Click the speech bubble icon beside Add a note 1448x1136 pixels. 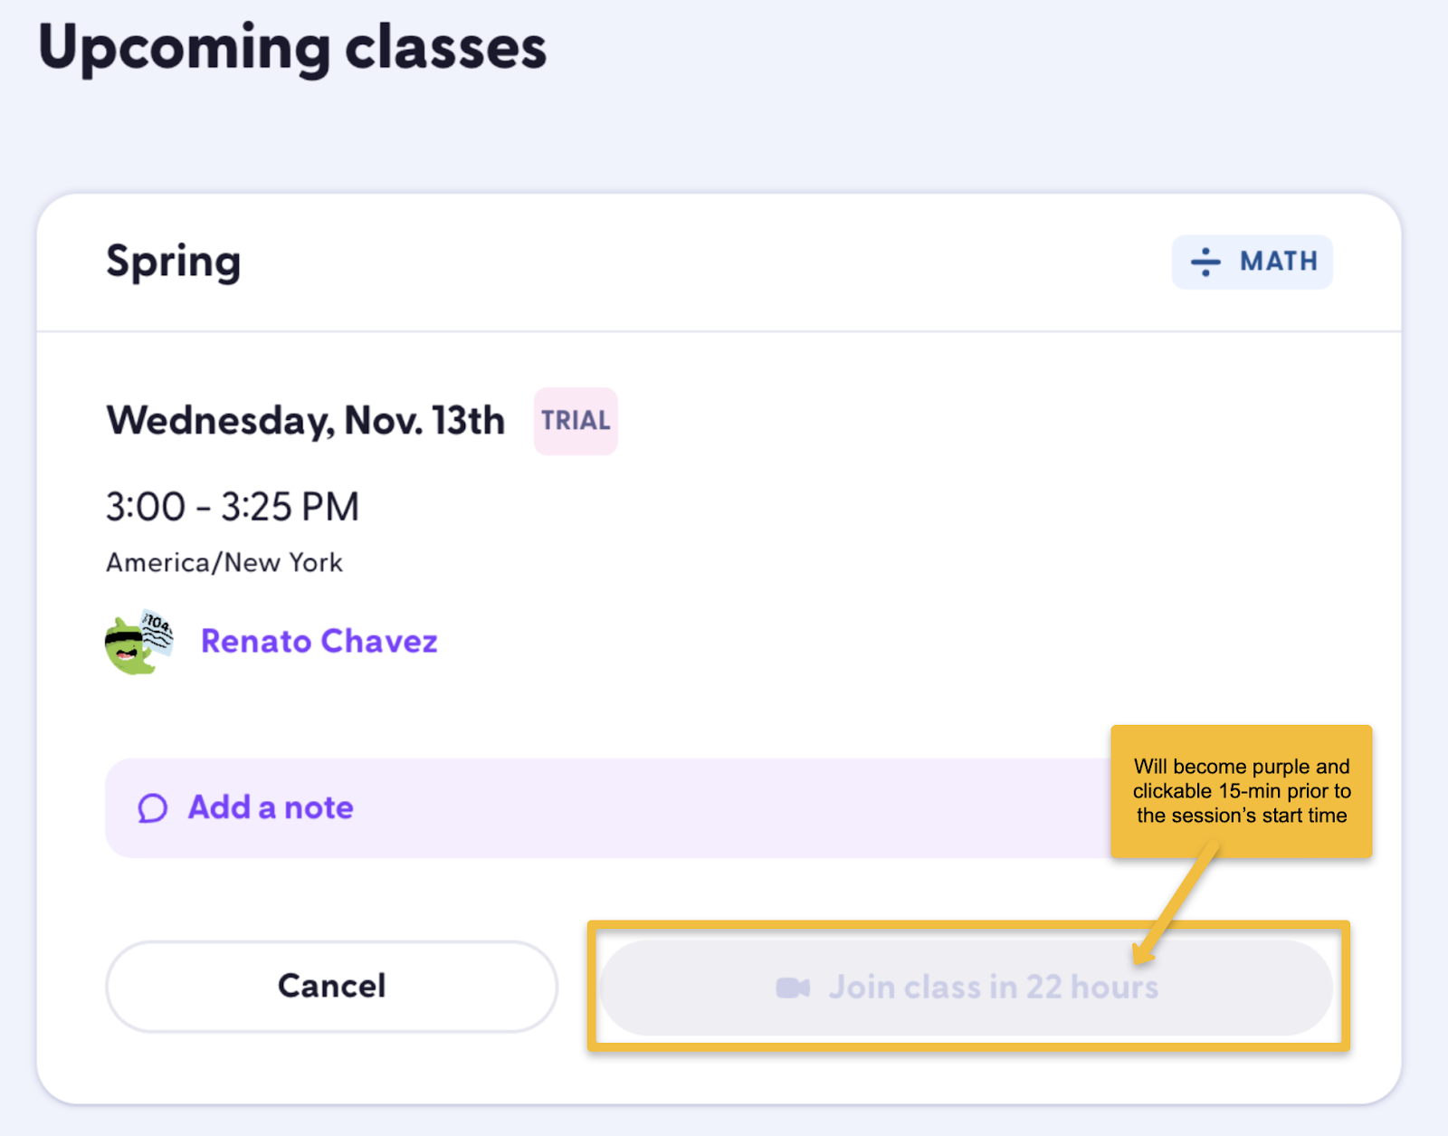tap(153, 807)
